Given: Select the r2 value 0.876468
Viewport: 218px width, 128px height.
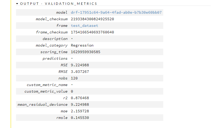Looking at the screenshot, I should 80,98.
